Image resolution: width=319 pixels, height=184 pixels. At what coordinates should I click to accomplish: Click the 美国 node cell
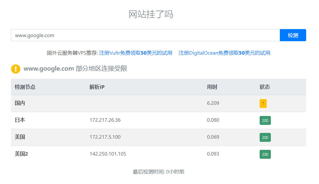20,137
